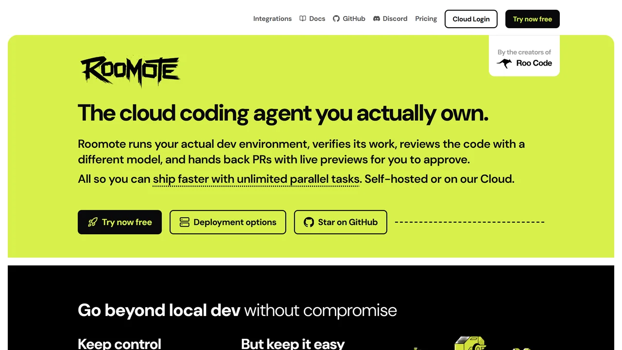Click the Cloud Login button
622x350 pixels.
[471, 19]
